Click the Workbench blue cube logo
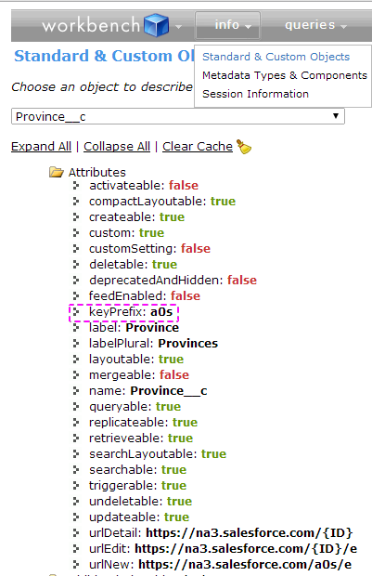Image resolution: width=372 pixels, height=576 pixels. (x=156, y=25)
